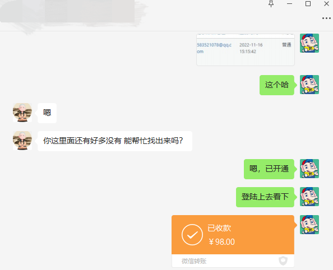The width and height of the screenshot is (333, 270).
Task: Click the 微信转账 label under transfer
Action: pyautogui.click(x=194, y=261)
